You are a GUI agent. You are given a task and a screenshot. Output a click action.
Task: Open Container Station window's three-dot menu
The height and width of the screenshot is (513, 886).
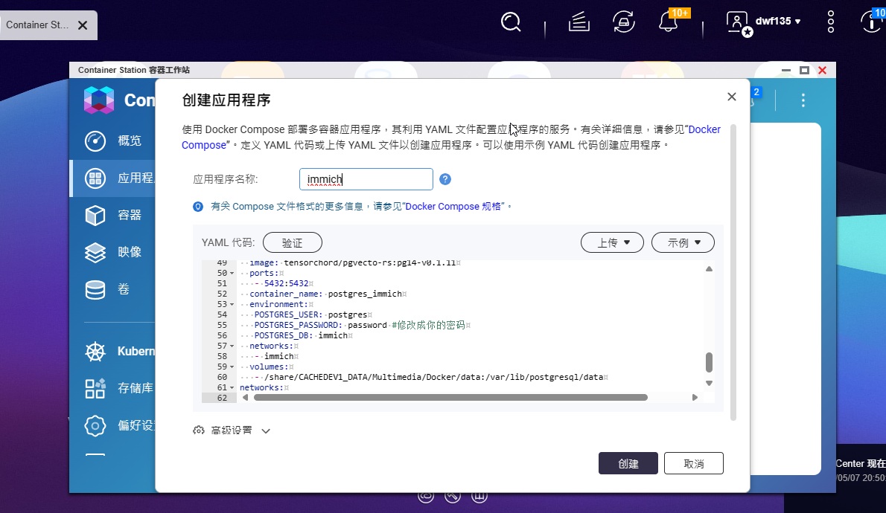[x=803, y=100]
